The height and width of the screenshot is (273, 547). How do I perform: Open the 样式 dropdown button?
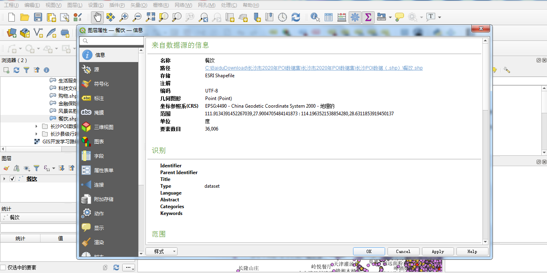point(161,251)
